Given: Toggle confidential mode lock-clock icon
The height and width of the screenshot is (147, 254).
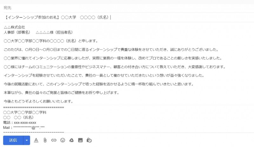Looking at the screenshot, I should click(x=89, y=140).
